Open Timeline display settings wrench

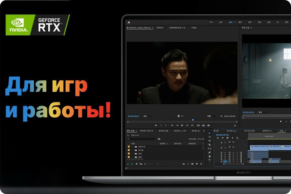click(x=237, y=138)
